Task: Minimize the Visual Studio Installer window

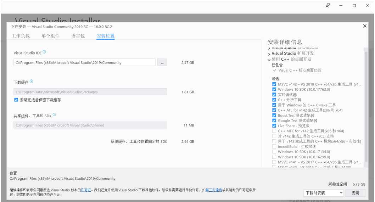Action: (341, 6)
